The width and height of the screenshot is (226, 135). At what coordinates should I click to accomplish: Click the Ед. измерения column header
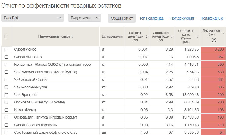[112, 36]
